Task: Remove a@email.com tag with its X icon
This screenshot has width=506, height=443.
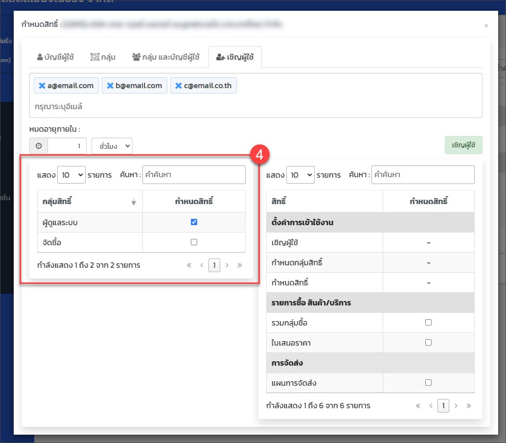Action: click(x=42, y=86)
